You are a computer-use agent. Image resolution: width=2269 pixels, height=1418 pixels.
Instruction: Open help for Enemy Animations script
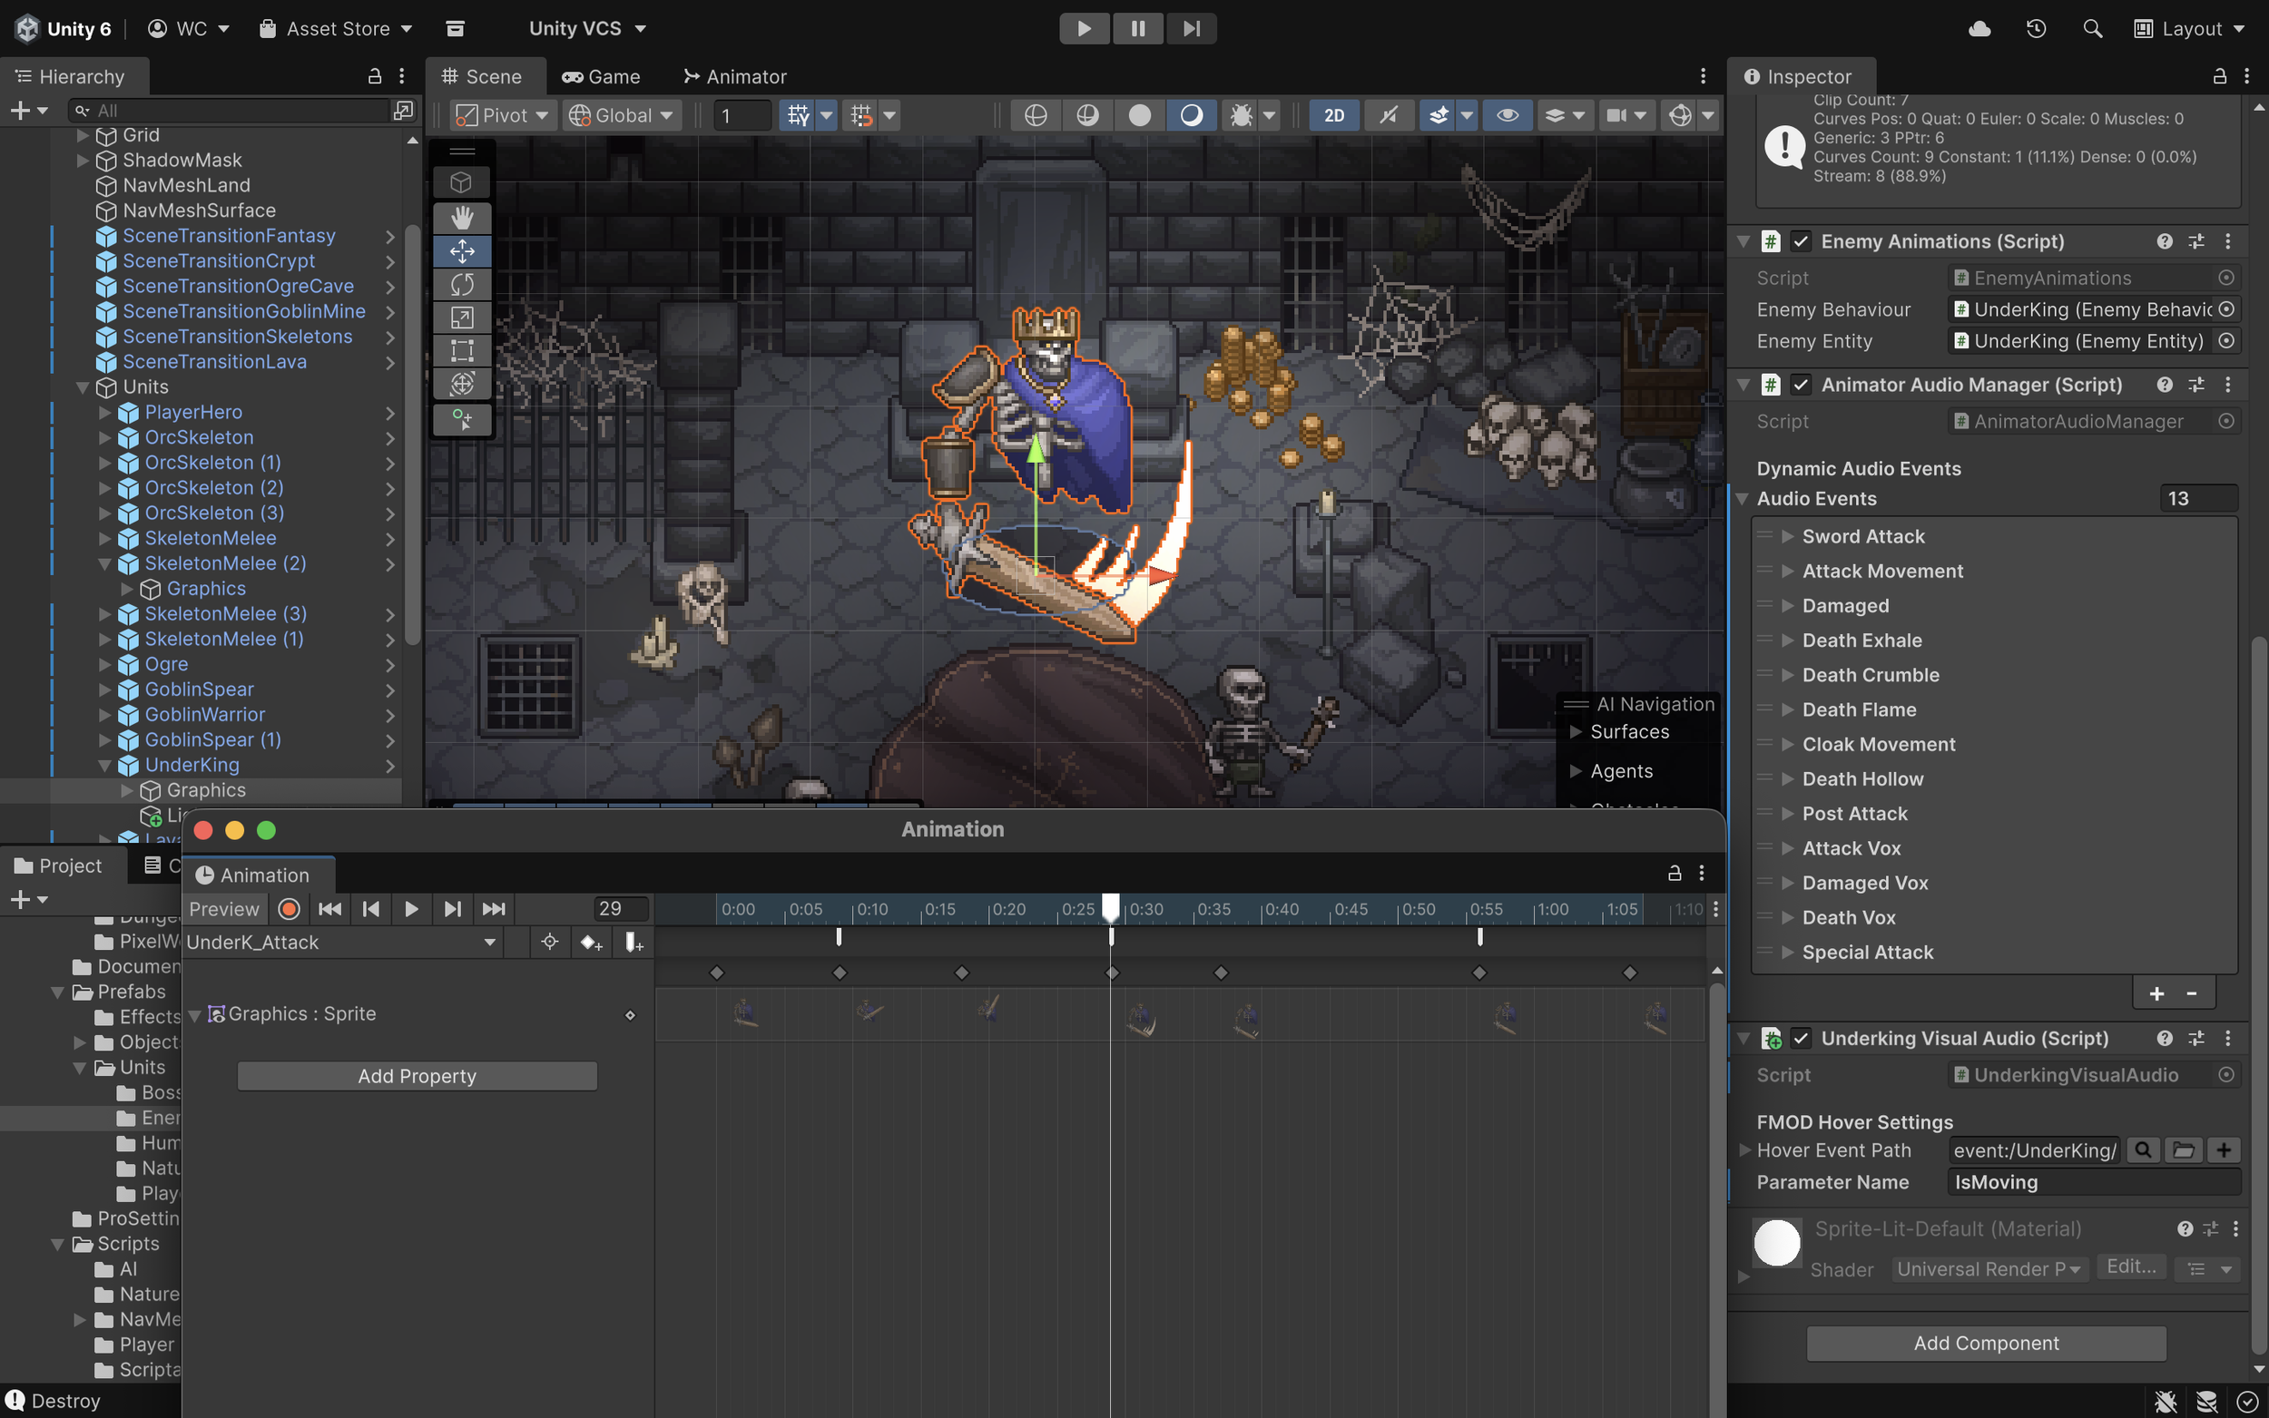[x=2165, y=241]
